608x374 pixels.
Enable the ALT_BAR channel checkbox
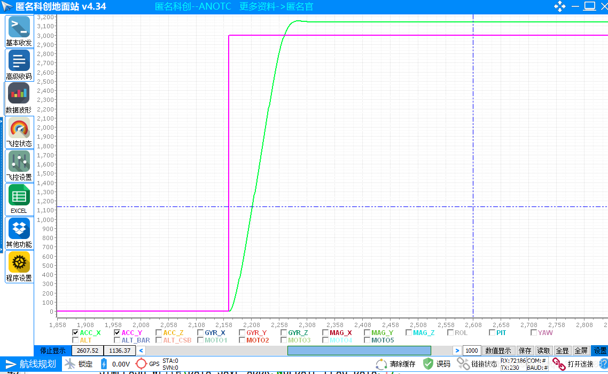[117, 340]
